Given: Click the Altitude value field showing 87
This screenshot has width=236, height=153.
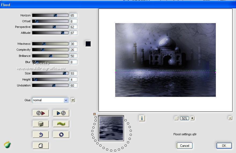Looking at the screenshot, I should (x=74, y=33).
